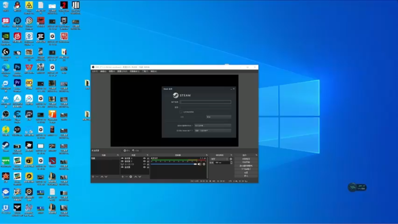Viewport: 398px width, 224px height.
Task: Open the QQ penguin desktop icon
Action: (x=17, y=7)
